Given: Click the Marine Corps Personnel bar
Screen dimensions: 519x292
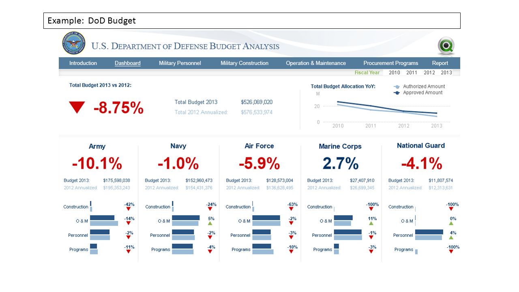Looking at the screenshot, I should click(x=348, y=235).
